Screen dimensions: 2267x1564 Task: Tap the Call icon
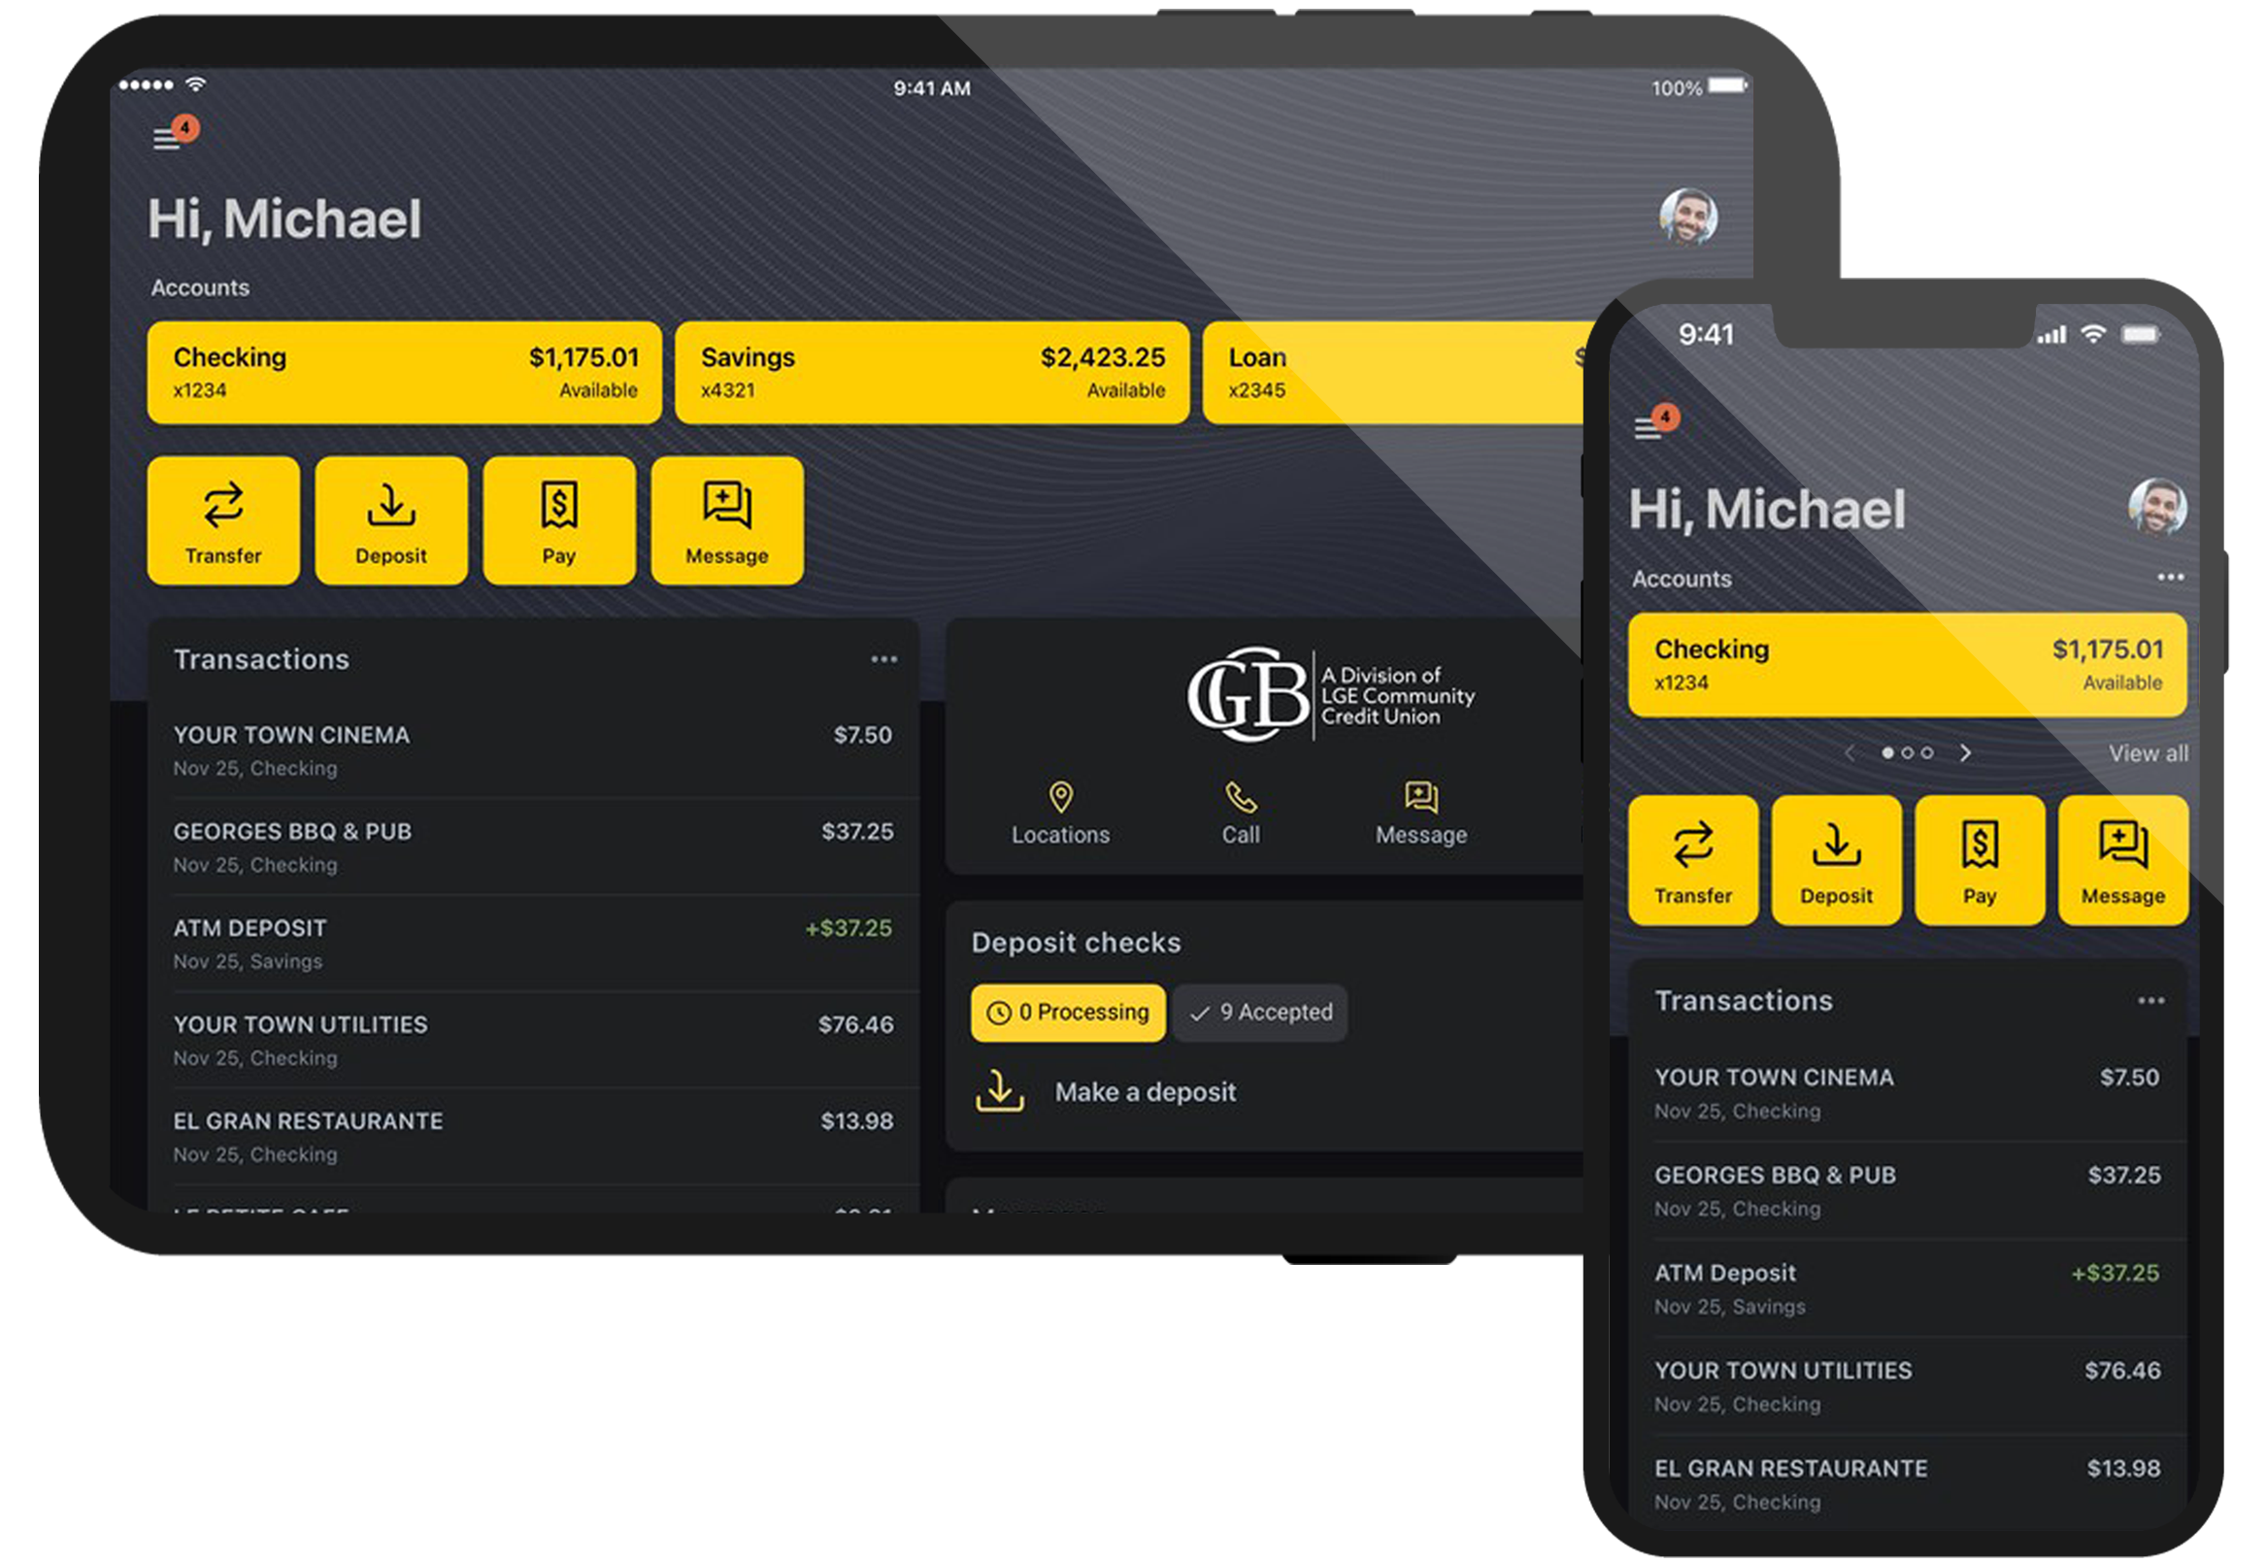coord(1239,799)
